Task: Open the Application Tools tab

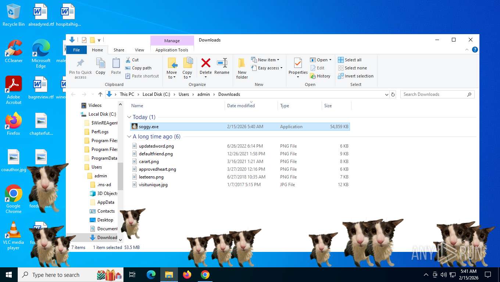Action: click(172, 50)
